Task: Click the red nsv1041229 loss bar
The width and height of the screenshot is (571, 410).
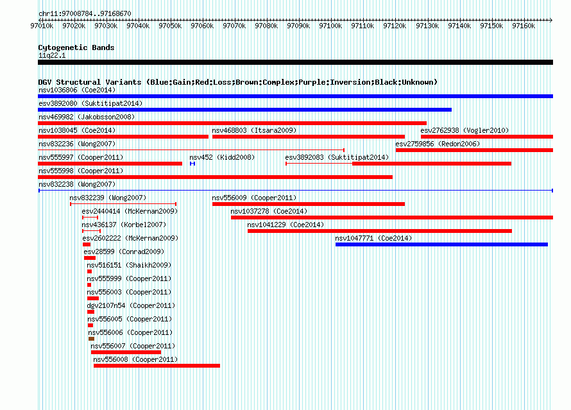Action: (x=380, y=231)
